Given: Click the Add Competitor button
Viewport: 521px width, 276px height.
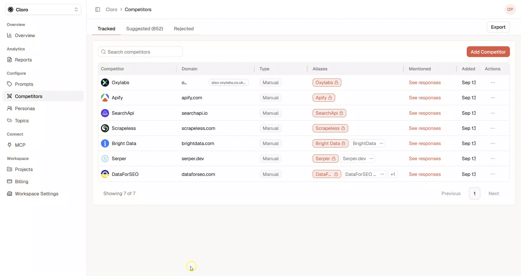Looking at the screenshot, I should (x=488, y=52).
